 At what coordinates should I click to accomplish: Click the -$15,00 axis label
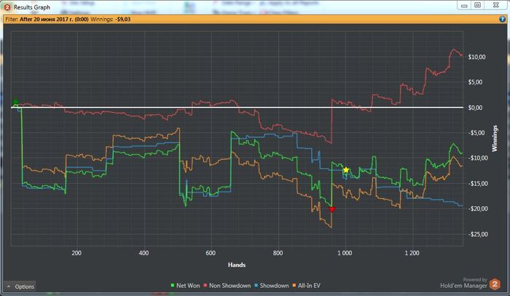pos(477,184)
